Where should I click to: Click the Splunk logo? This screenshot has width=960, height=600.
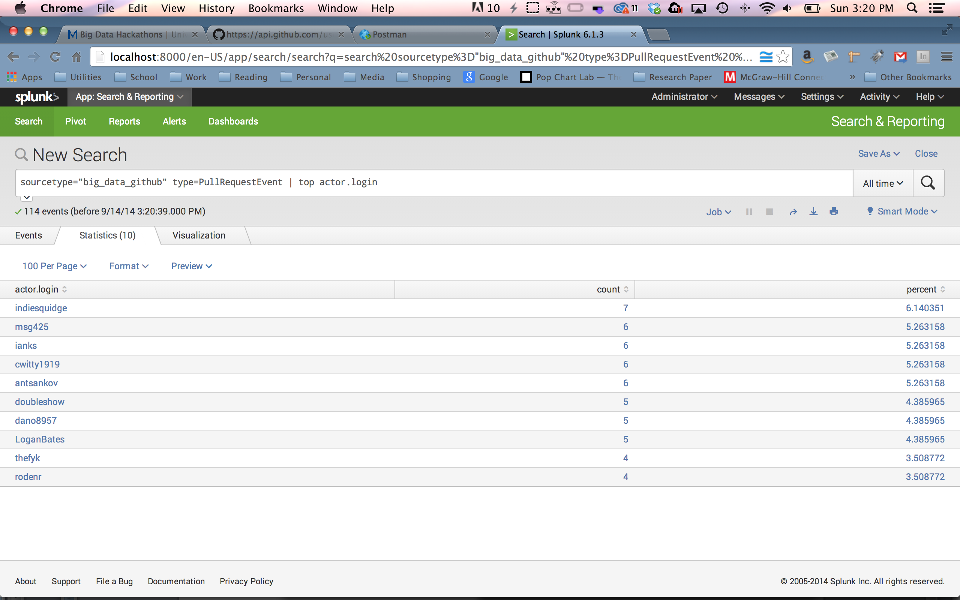click(36, 97)
